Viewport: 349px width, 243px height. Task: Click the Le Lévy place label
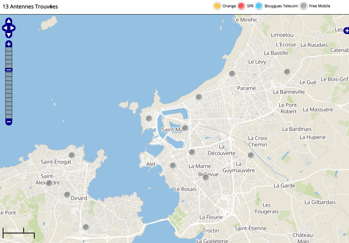(257, 62)
